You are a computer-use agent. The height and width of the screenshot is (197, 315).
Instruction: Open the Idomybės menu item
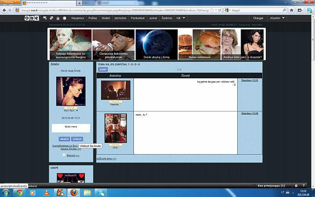click(120, 18)
